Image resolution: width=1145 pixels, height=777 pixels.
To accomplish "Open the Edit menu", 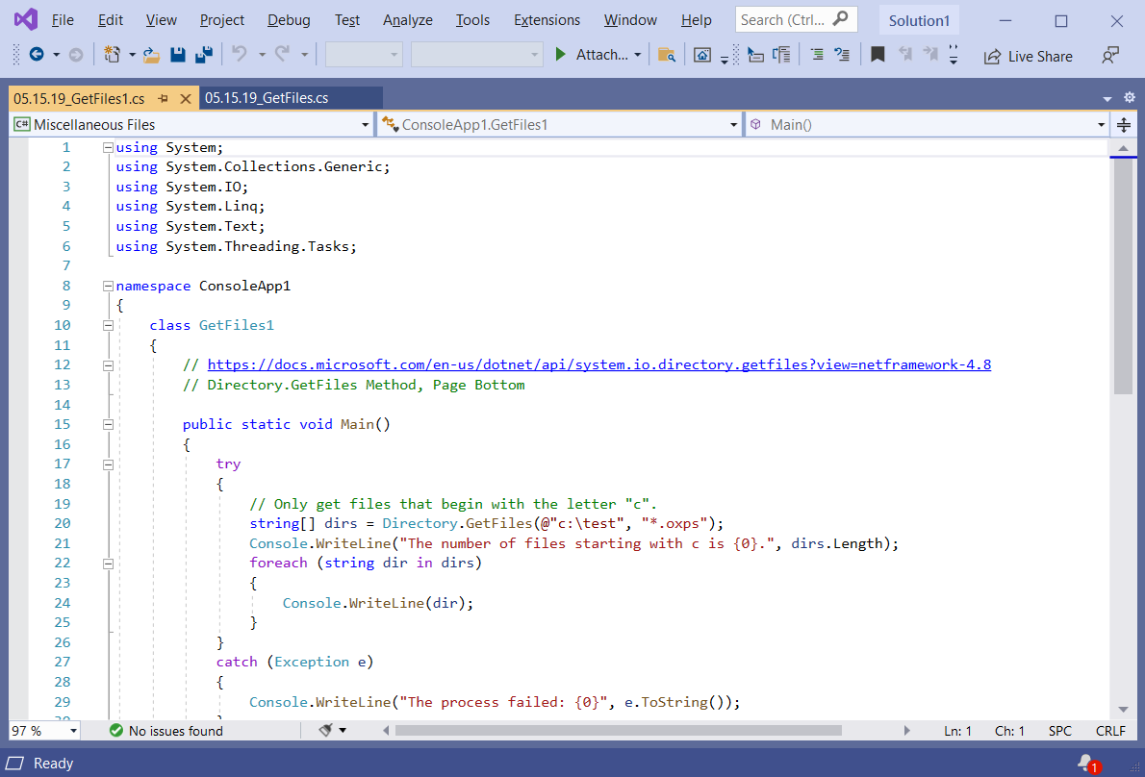I will (111, 20).
